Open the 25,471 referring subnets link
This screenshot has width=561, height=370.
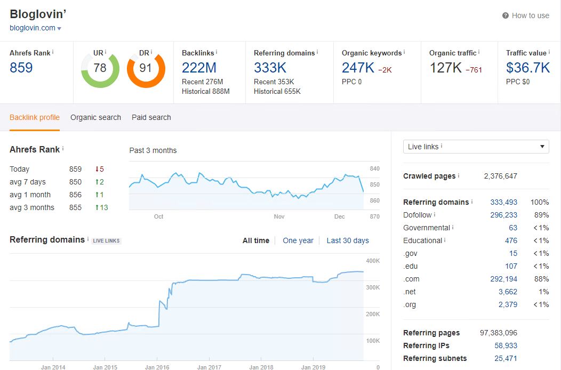[x=506, y=359]
